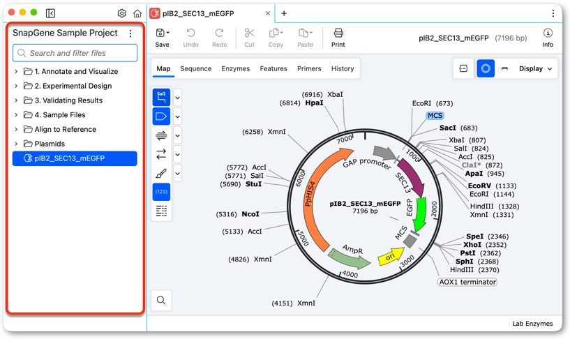Select the Map tab
570x339 pixels.
click(163, 68)
